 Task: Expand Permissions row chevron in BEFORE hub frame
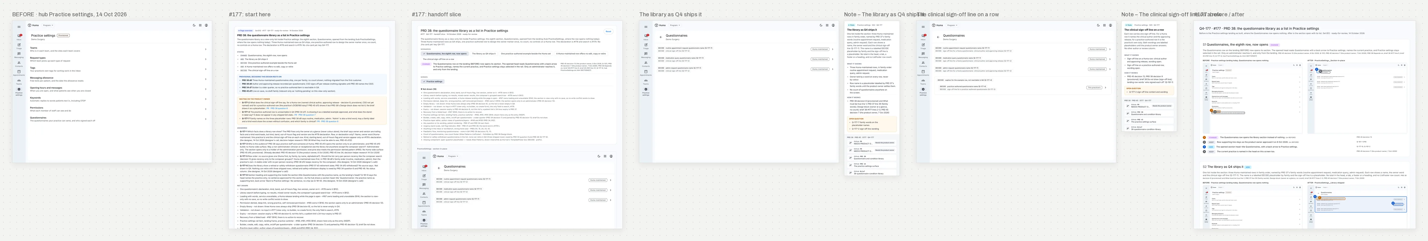206,109
